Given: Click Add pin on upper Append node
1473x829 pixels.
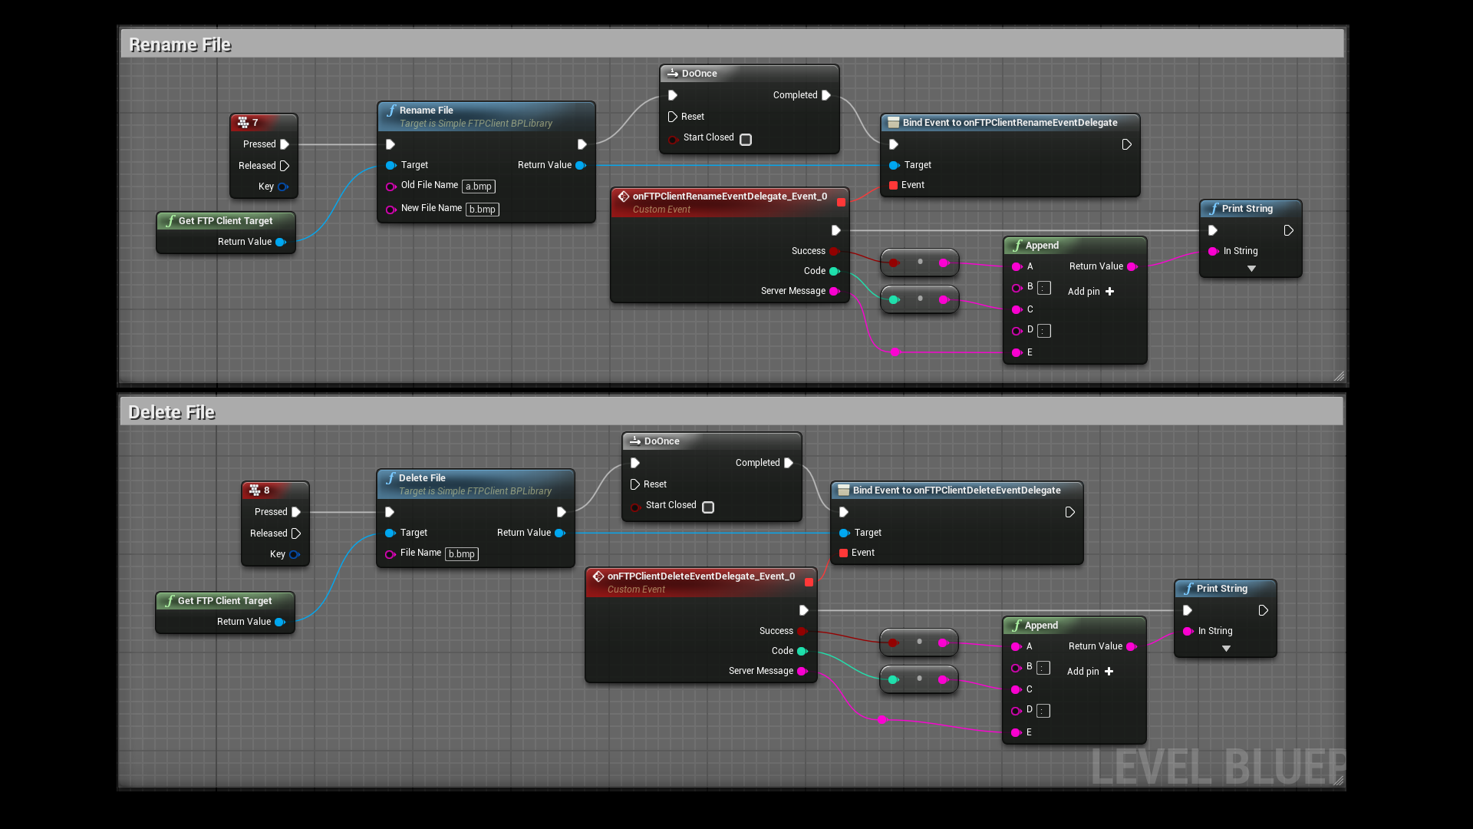Looking at the screenshot, I should click(1091, 292).
